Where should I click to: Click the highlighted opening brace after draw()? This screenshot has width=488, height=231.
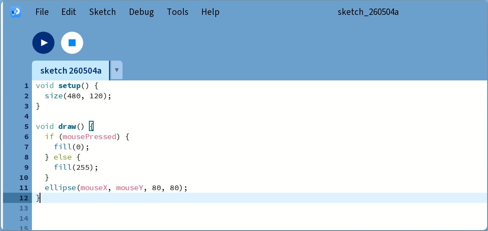point(91,126)
